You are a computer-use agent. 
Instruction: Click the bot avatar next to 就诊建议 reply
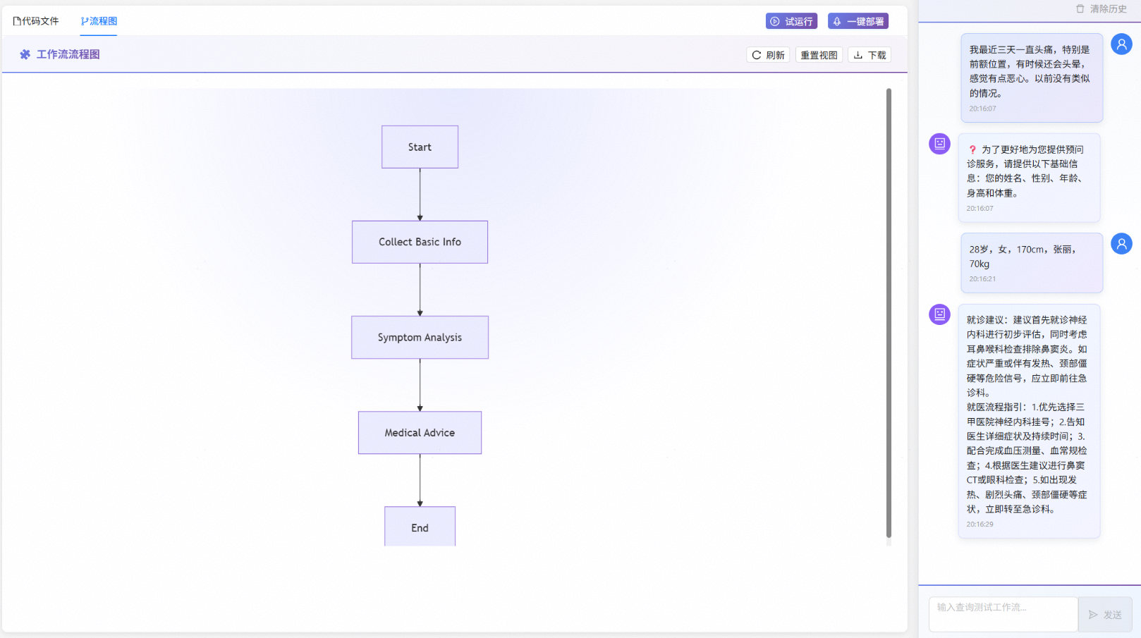pos(939,314)
